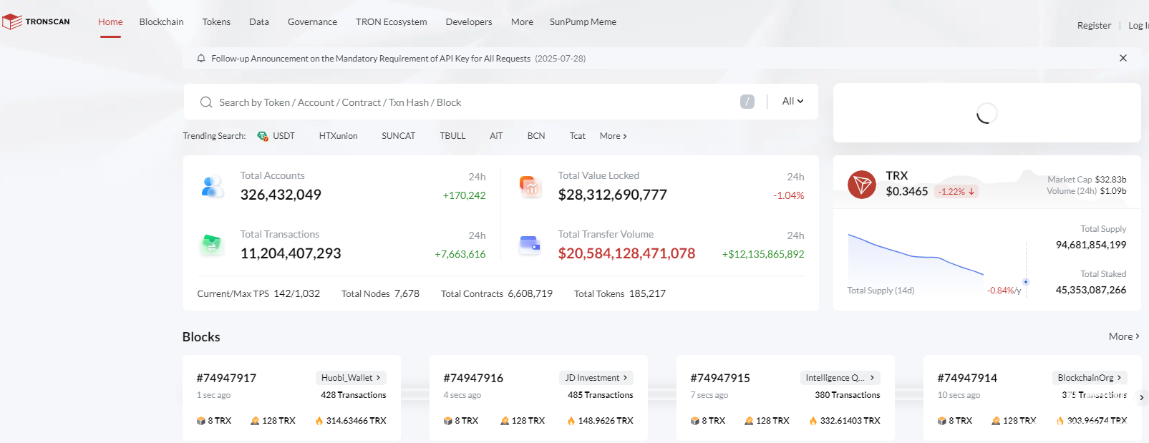Click the Total Value Locked chart icon
Viewport: 1149px width, 443px height.
(x=530, y=187)
